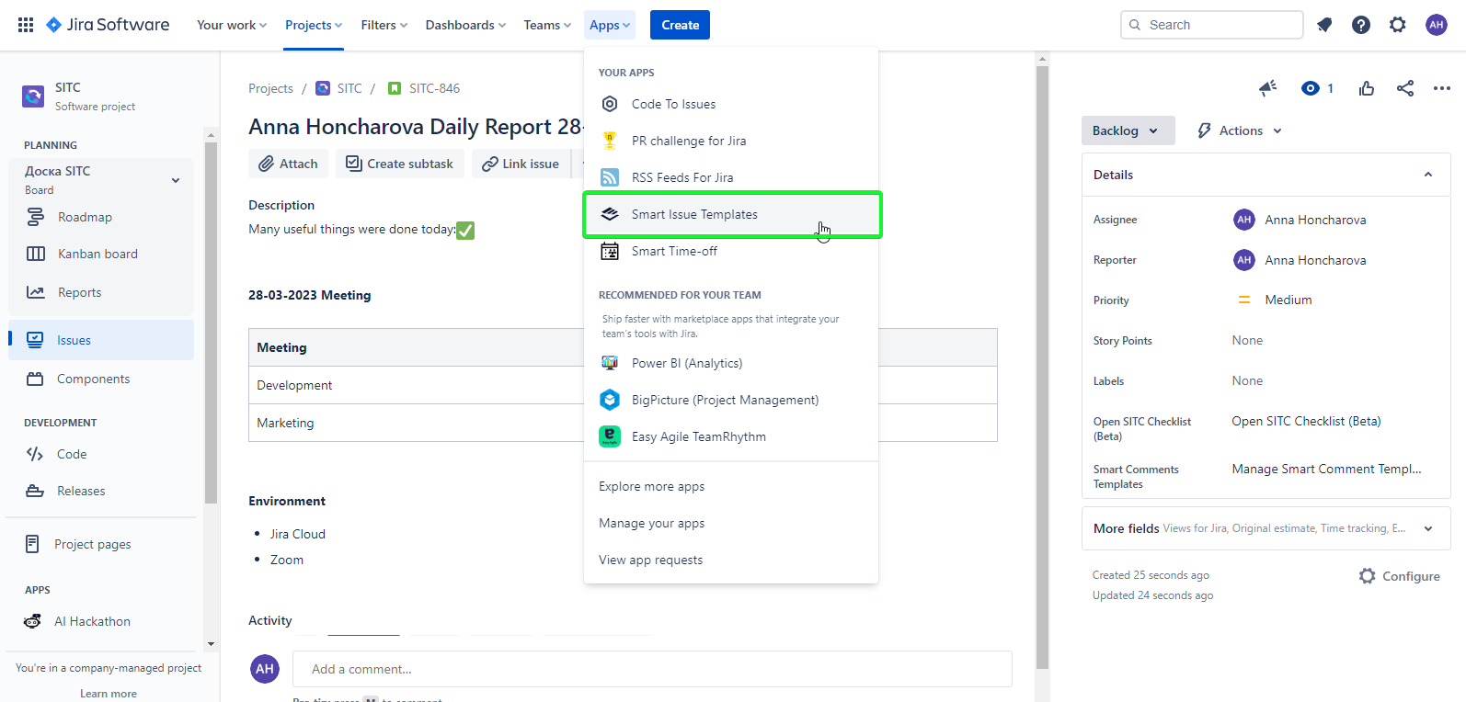
Task: Click the blue Create button
Action: click(680, 25)
